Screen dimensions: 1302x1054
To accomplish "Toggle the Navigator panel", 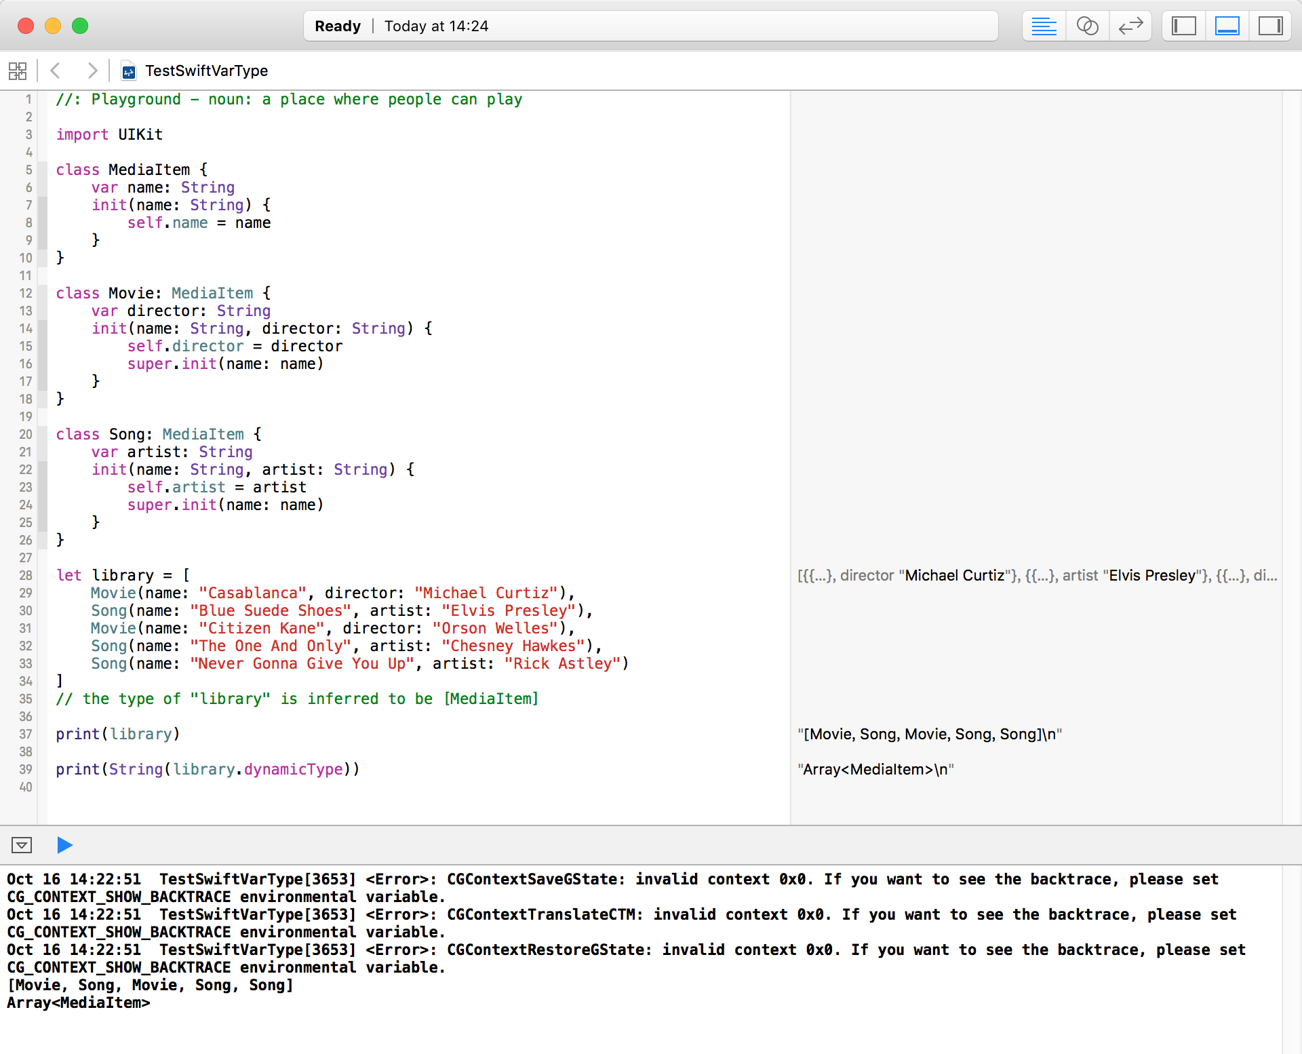I will 1184,26.
